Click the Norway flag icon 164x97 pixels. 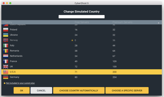click(x=6, y=40)
